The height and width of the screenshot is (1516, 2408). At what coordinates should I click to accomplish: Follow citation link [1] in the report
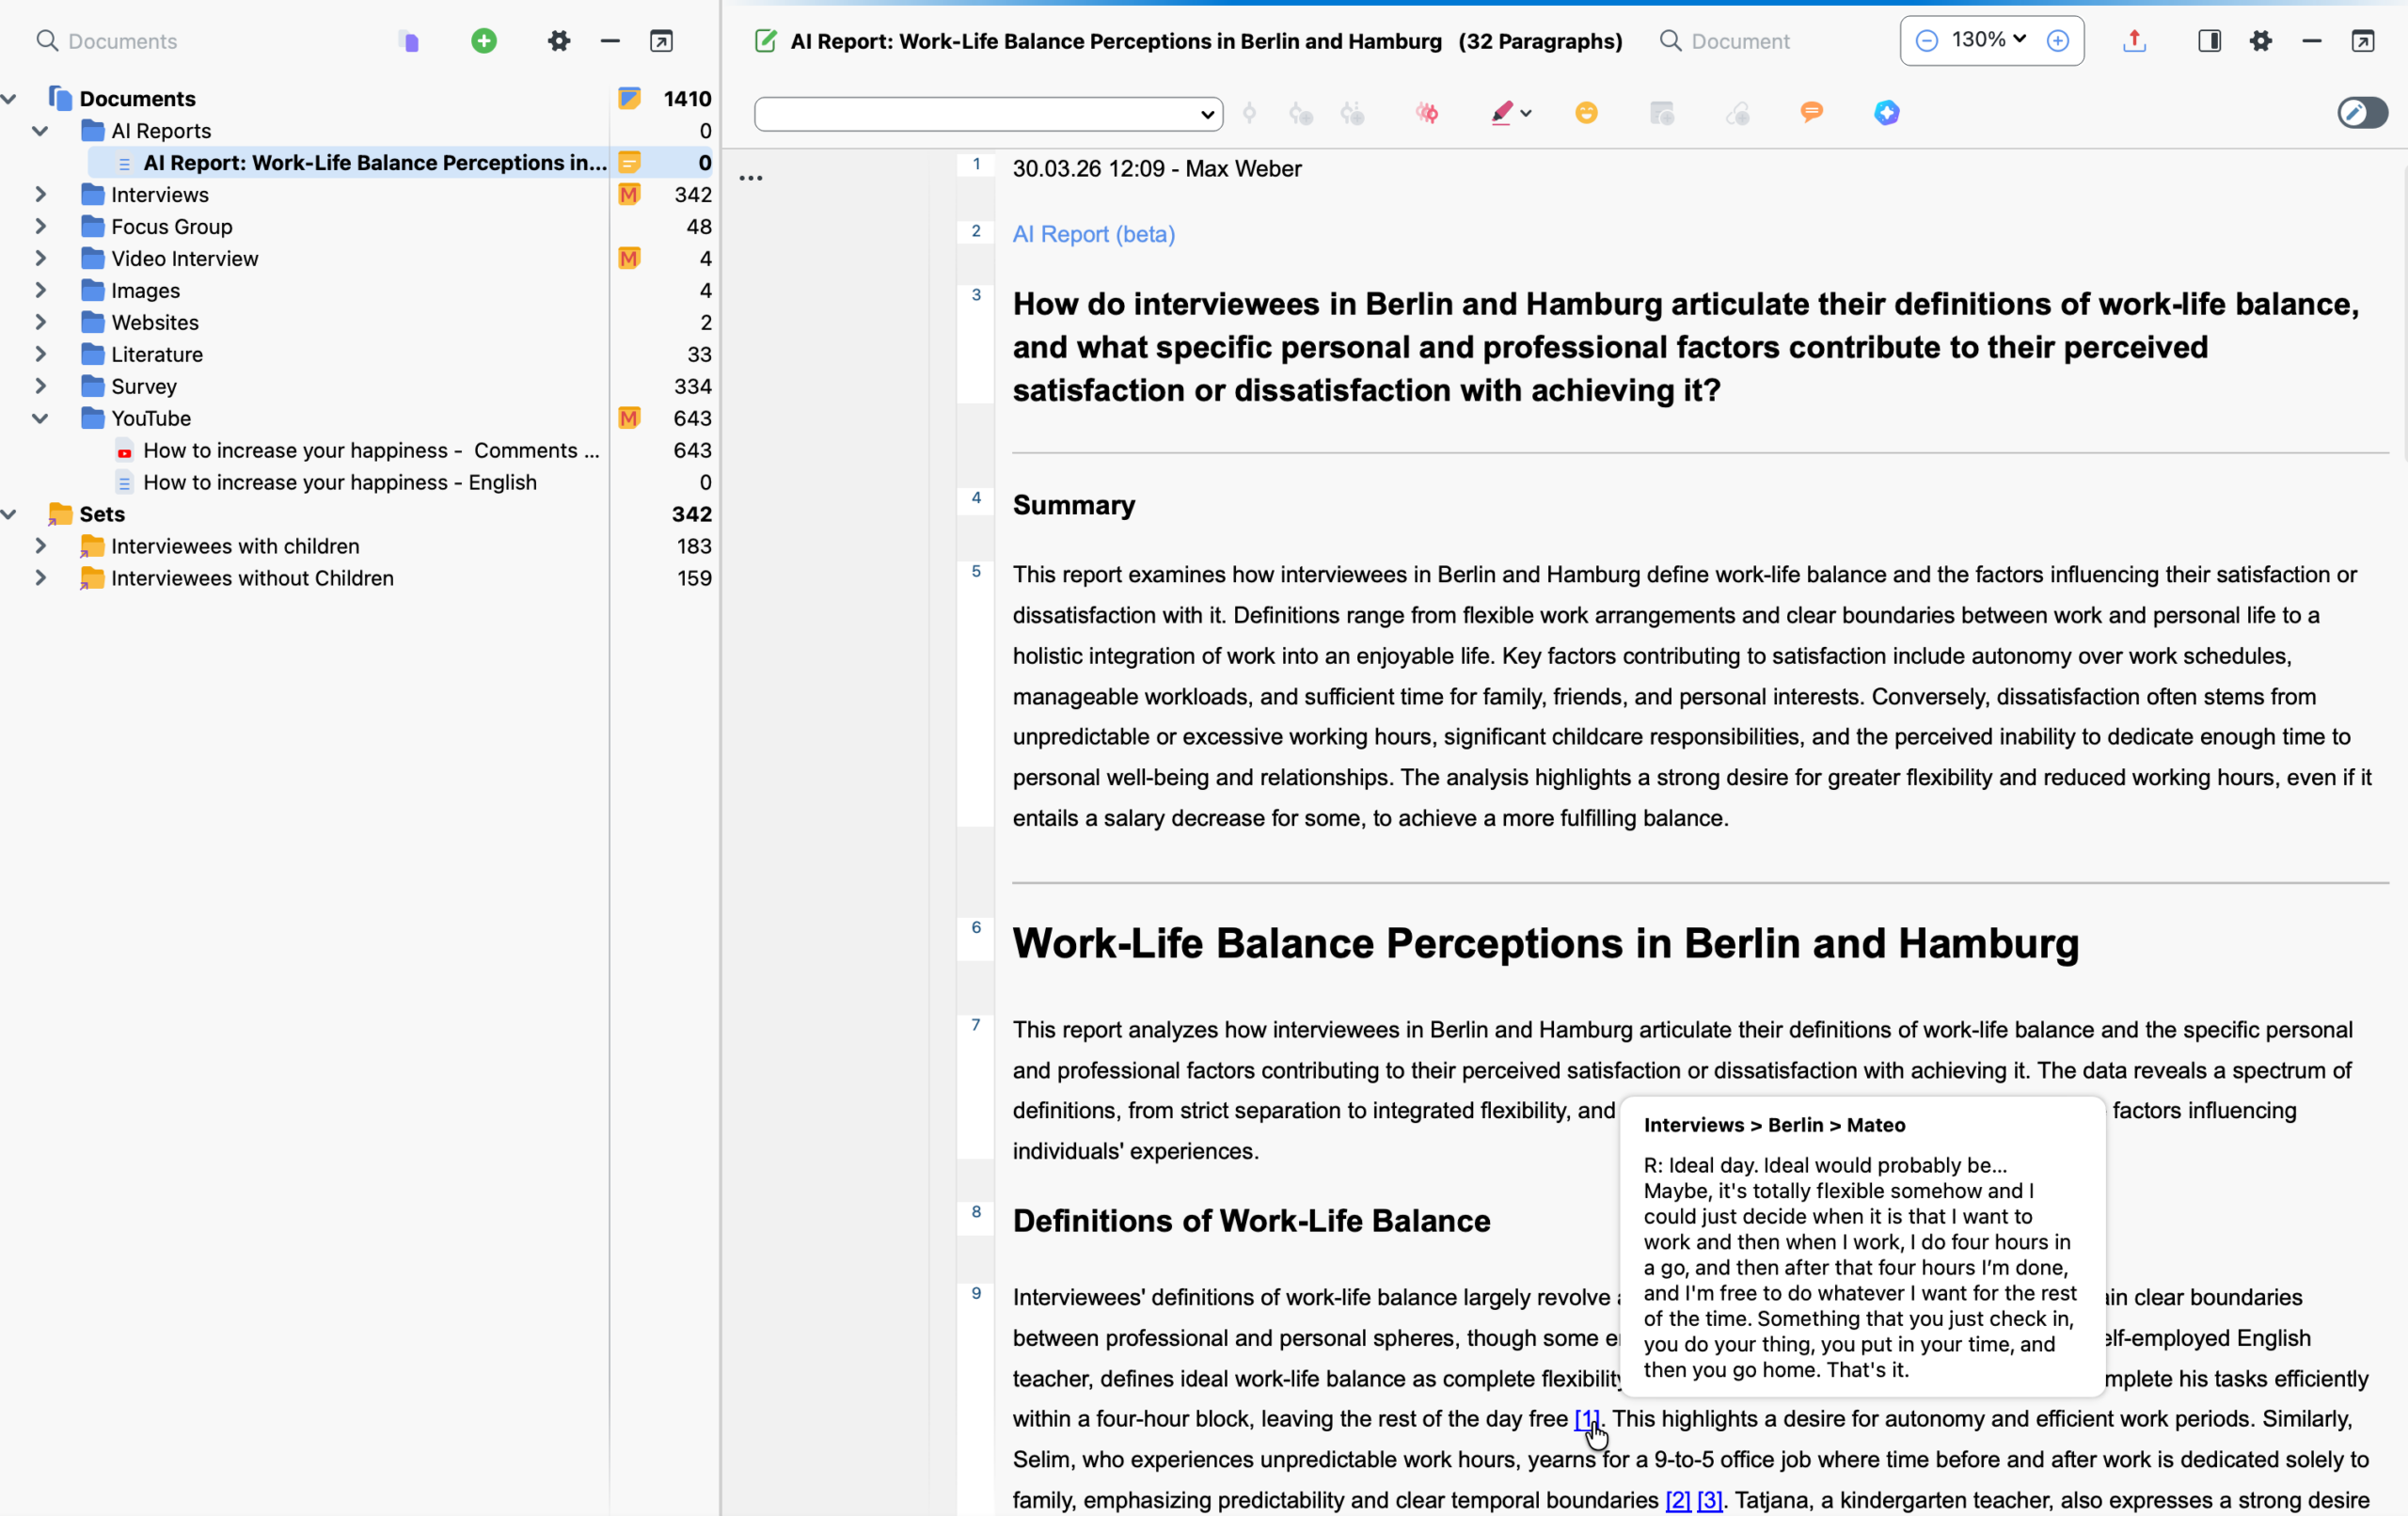1585,1419
